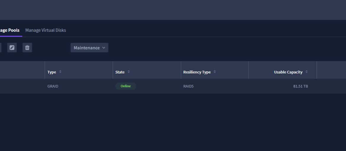Click the delete trash icon
346x151 pixels.
pos(27,47)
